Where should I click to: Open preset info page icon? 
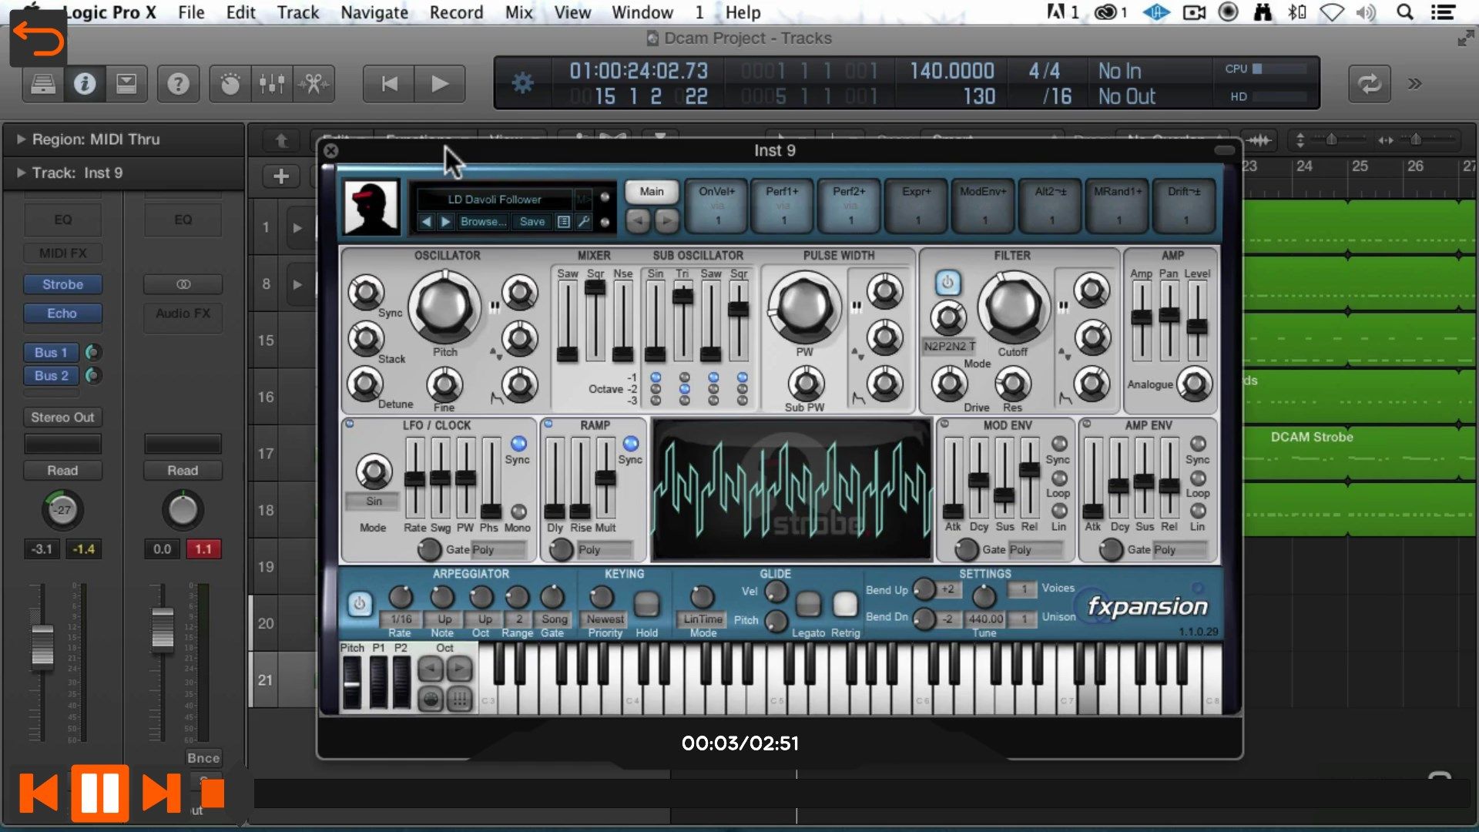pos(564,222)
